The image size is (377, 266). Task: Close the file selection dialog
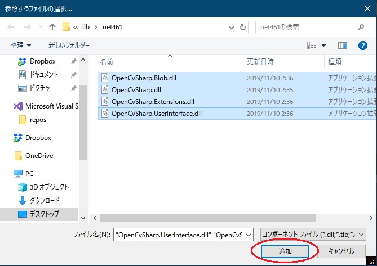point(367,8)
